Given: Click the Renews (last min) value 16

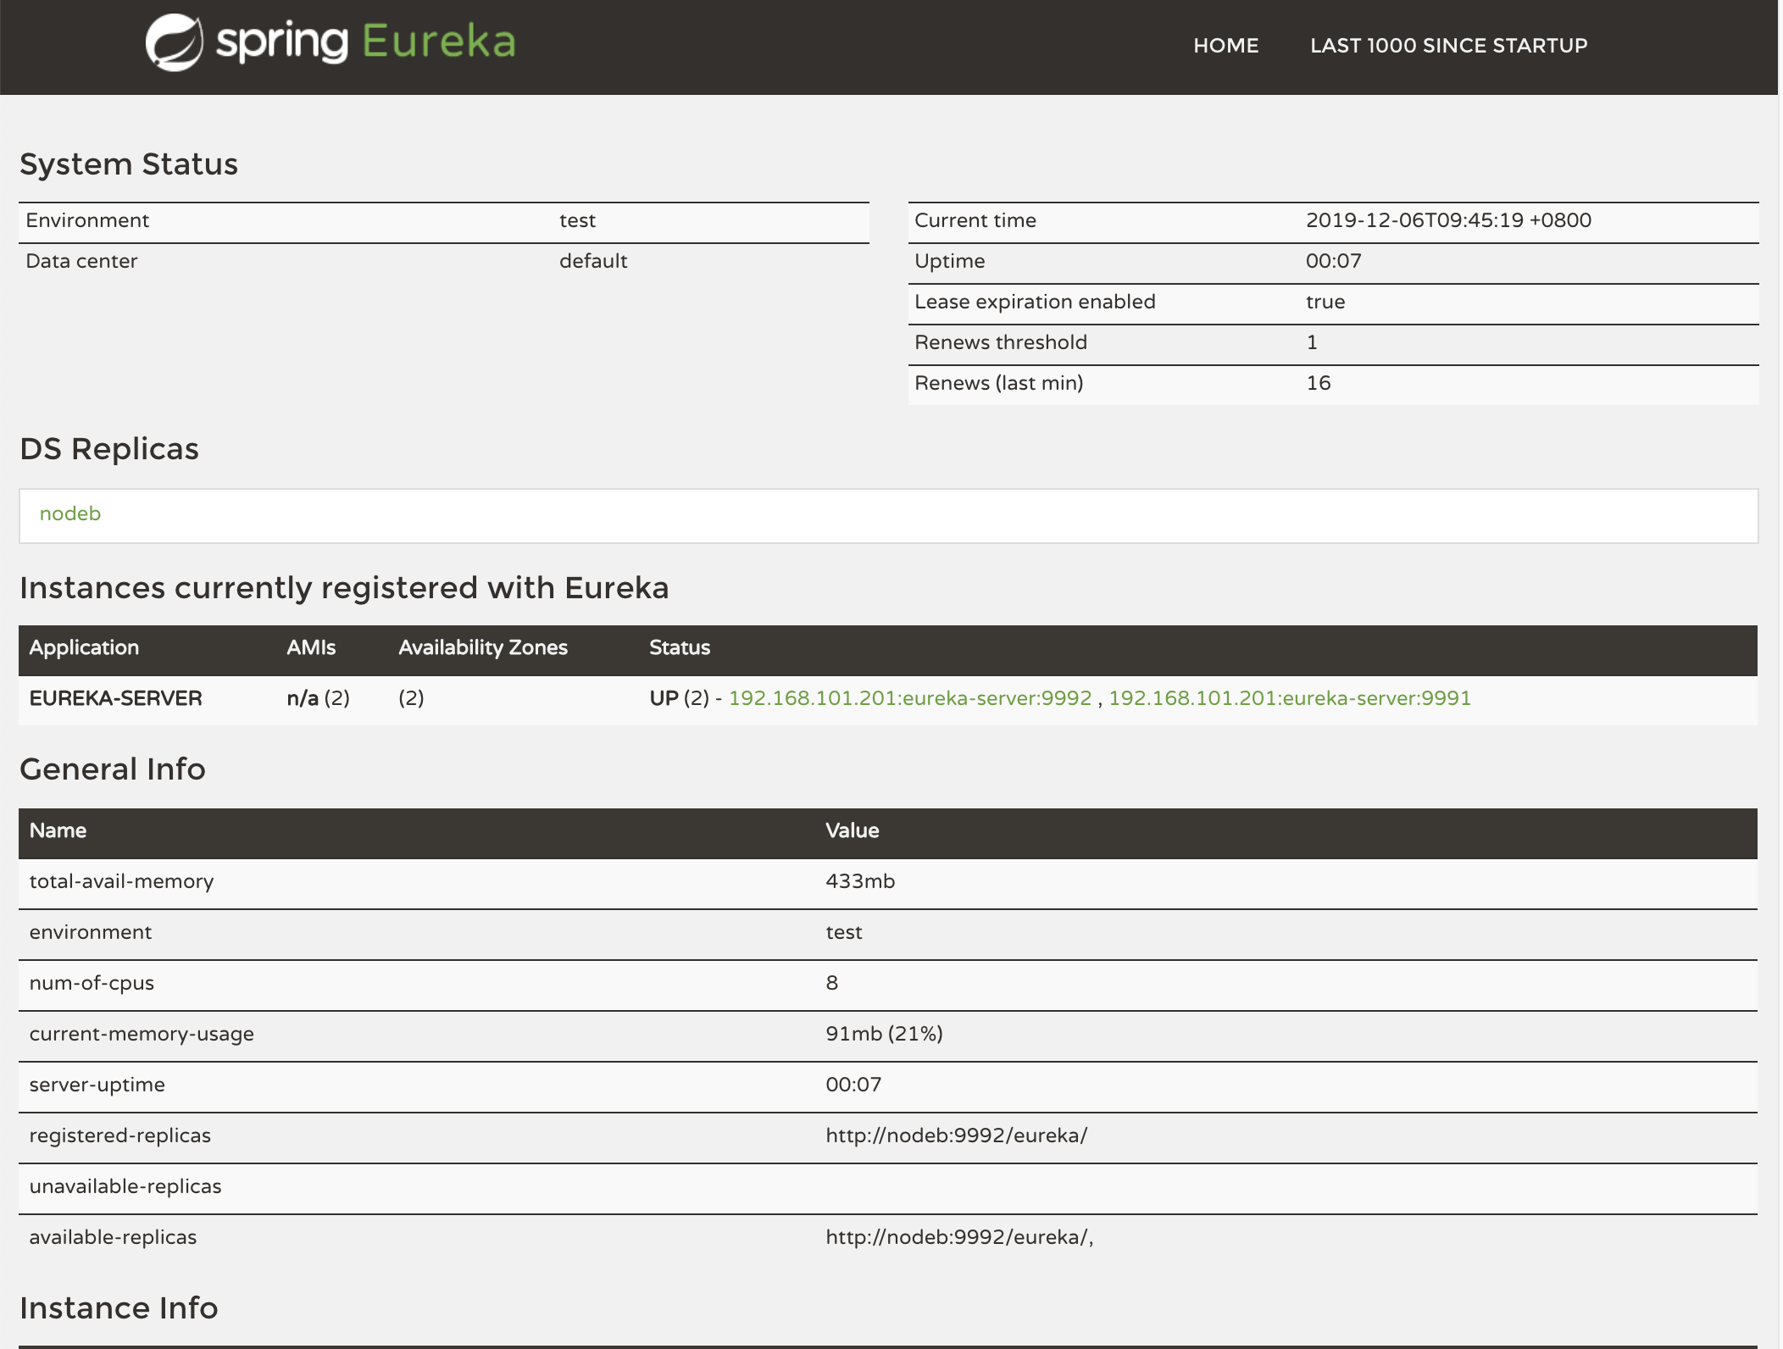Looking at the screenshot, I should click(x=1318, y=384).
